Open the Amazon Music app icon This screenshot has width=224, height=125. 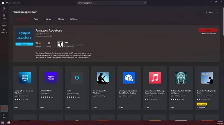(x=51, y=78)
